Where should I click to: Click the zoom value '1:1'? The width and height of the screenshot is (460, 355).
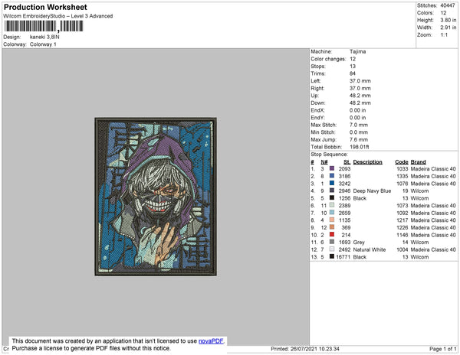coord(444,35)
